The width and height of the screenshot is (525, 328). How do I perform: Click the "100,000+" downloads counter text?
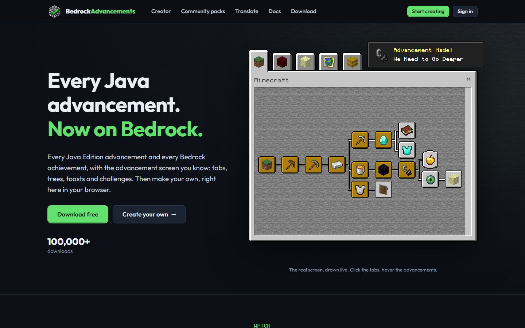click(69, 241)
